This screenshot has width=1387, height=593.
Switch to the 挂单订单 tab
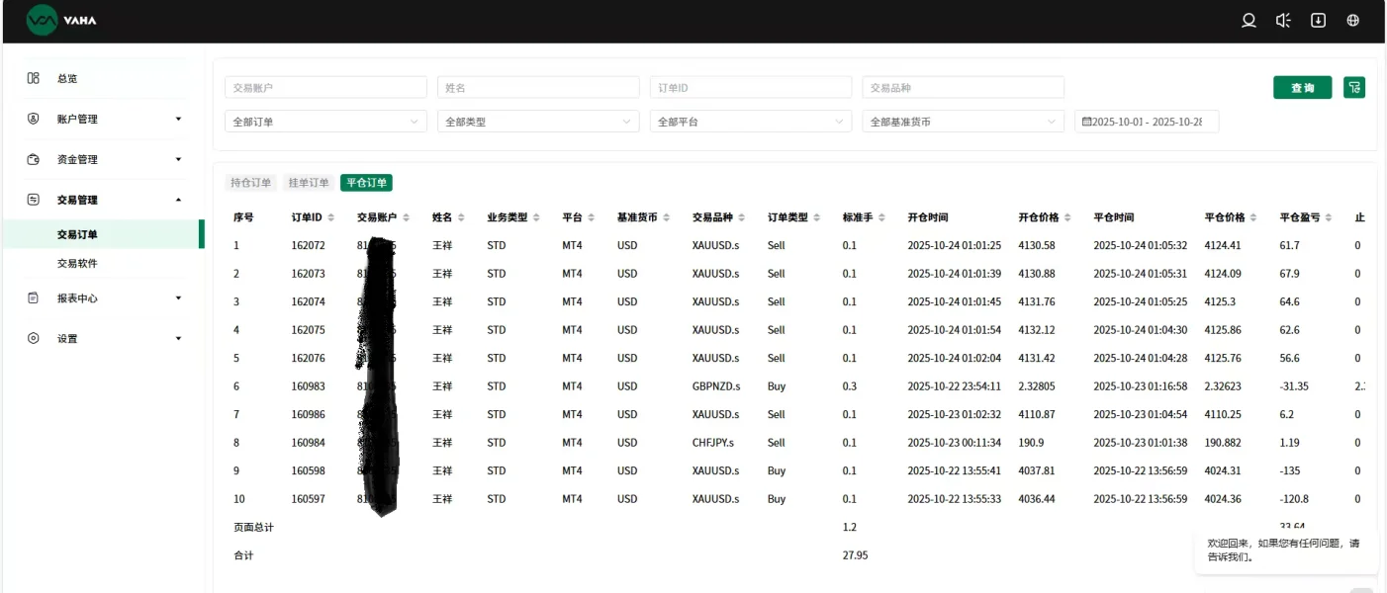coord(308,183)
